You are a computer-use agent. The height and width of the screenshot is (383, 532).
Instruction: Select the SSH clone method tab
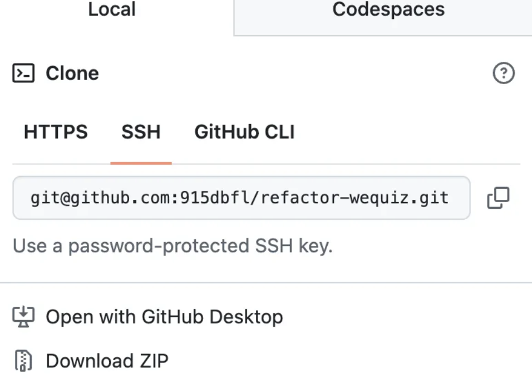click(x=141, y=132)
